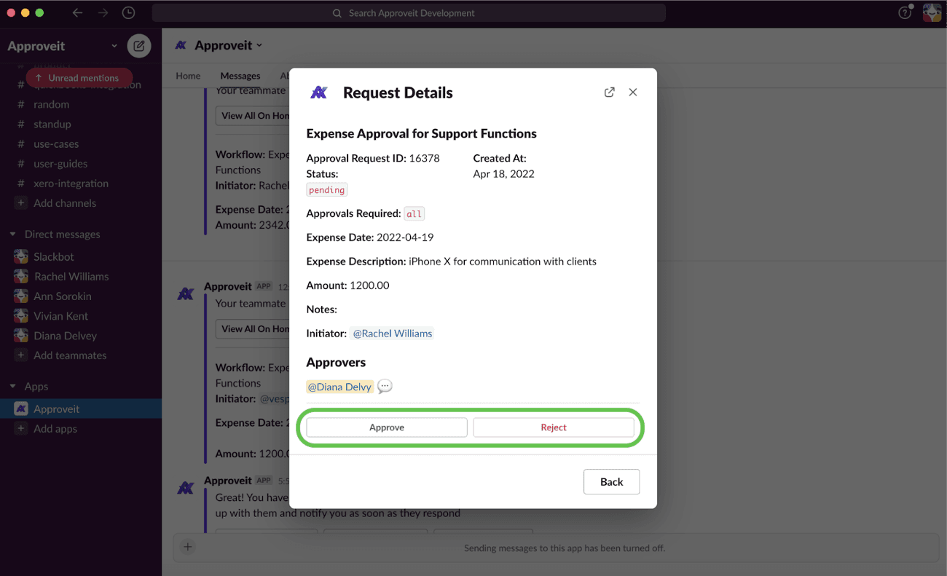Screen dimensions: 947x576
Task: Go back using the history back arrow
Action: tap(78, 13)
